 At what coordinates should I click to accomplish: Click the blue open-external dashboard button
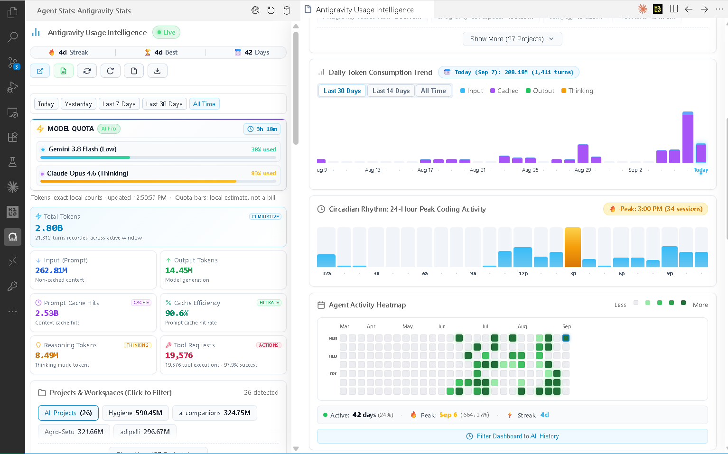pyautogui.click(x=40, y=71)
